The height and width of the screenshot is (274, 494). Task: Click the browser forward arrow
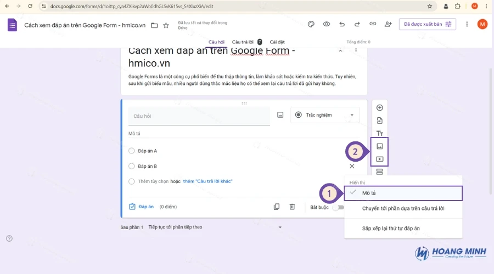19,6
